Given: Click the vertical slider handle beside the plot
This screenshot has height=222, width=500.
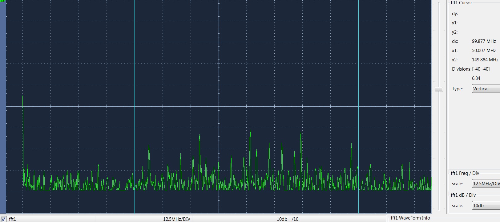Looking at the screenshot, I should tap(439, 89).
